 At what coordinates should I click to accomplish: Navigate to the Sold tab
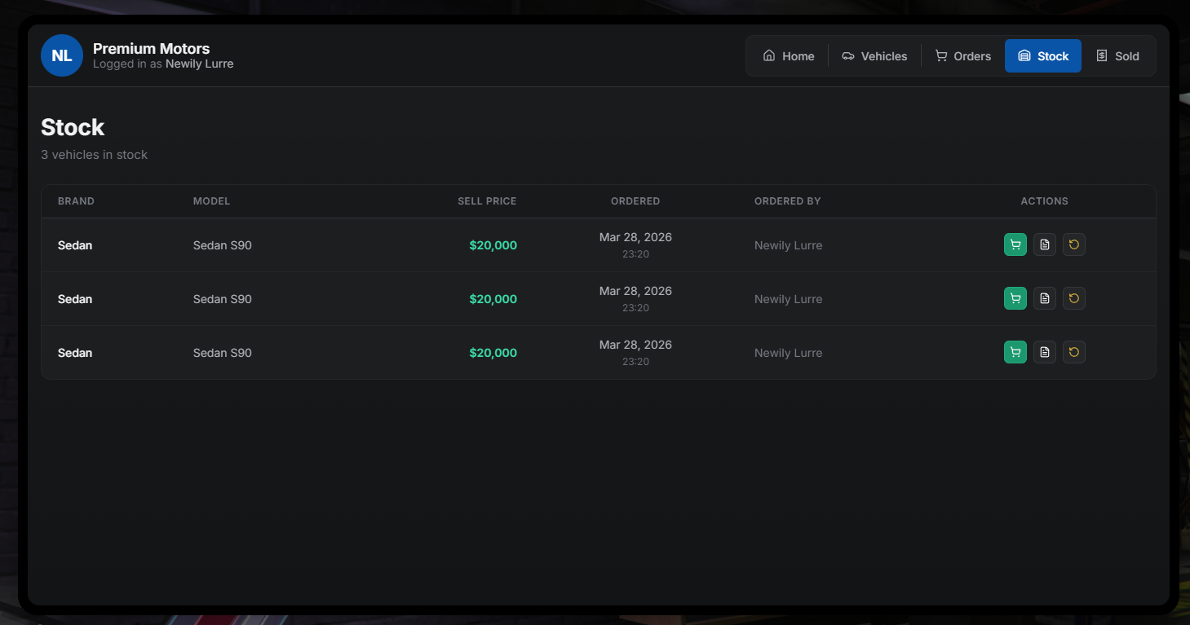coord(1117,56)
